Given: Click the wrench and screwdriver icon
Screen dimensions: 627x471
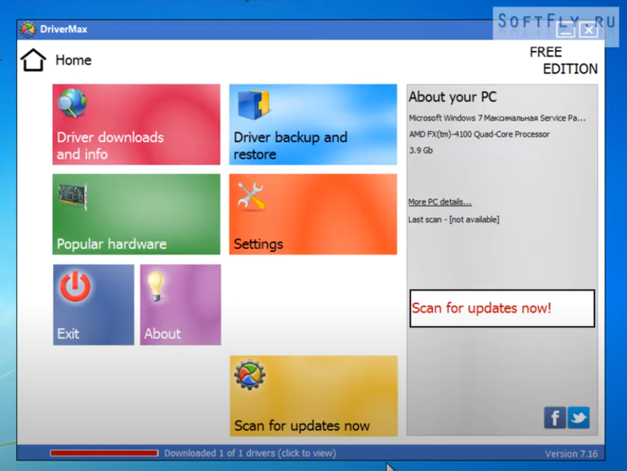Looking at the screenshot, I should (250, 196).
